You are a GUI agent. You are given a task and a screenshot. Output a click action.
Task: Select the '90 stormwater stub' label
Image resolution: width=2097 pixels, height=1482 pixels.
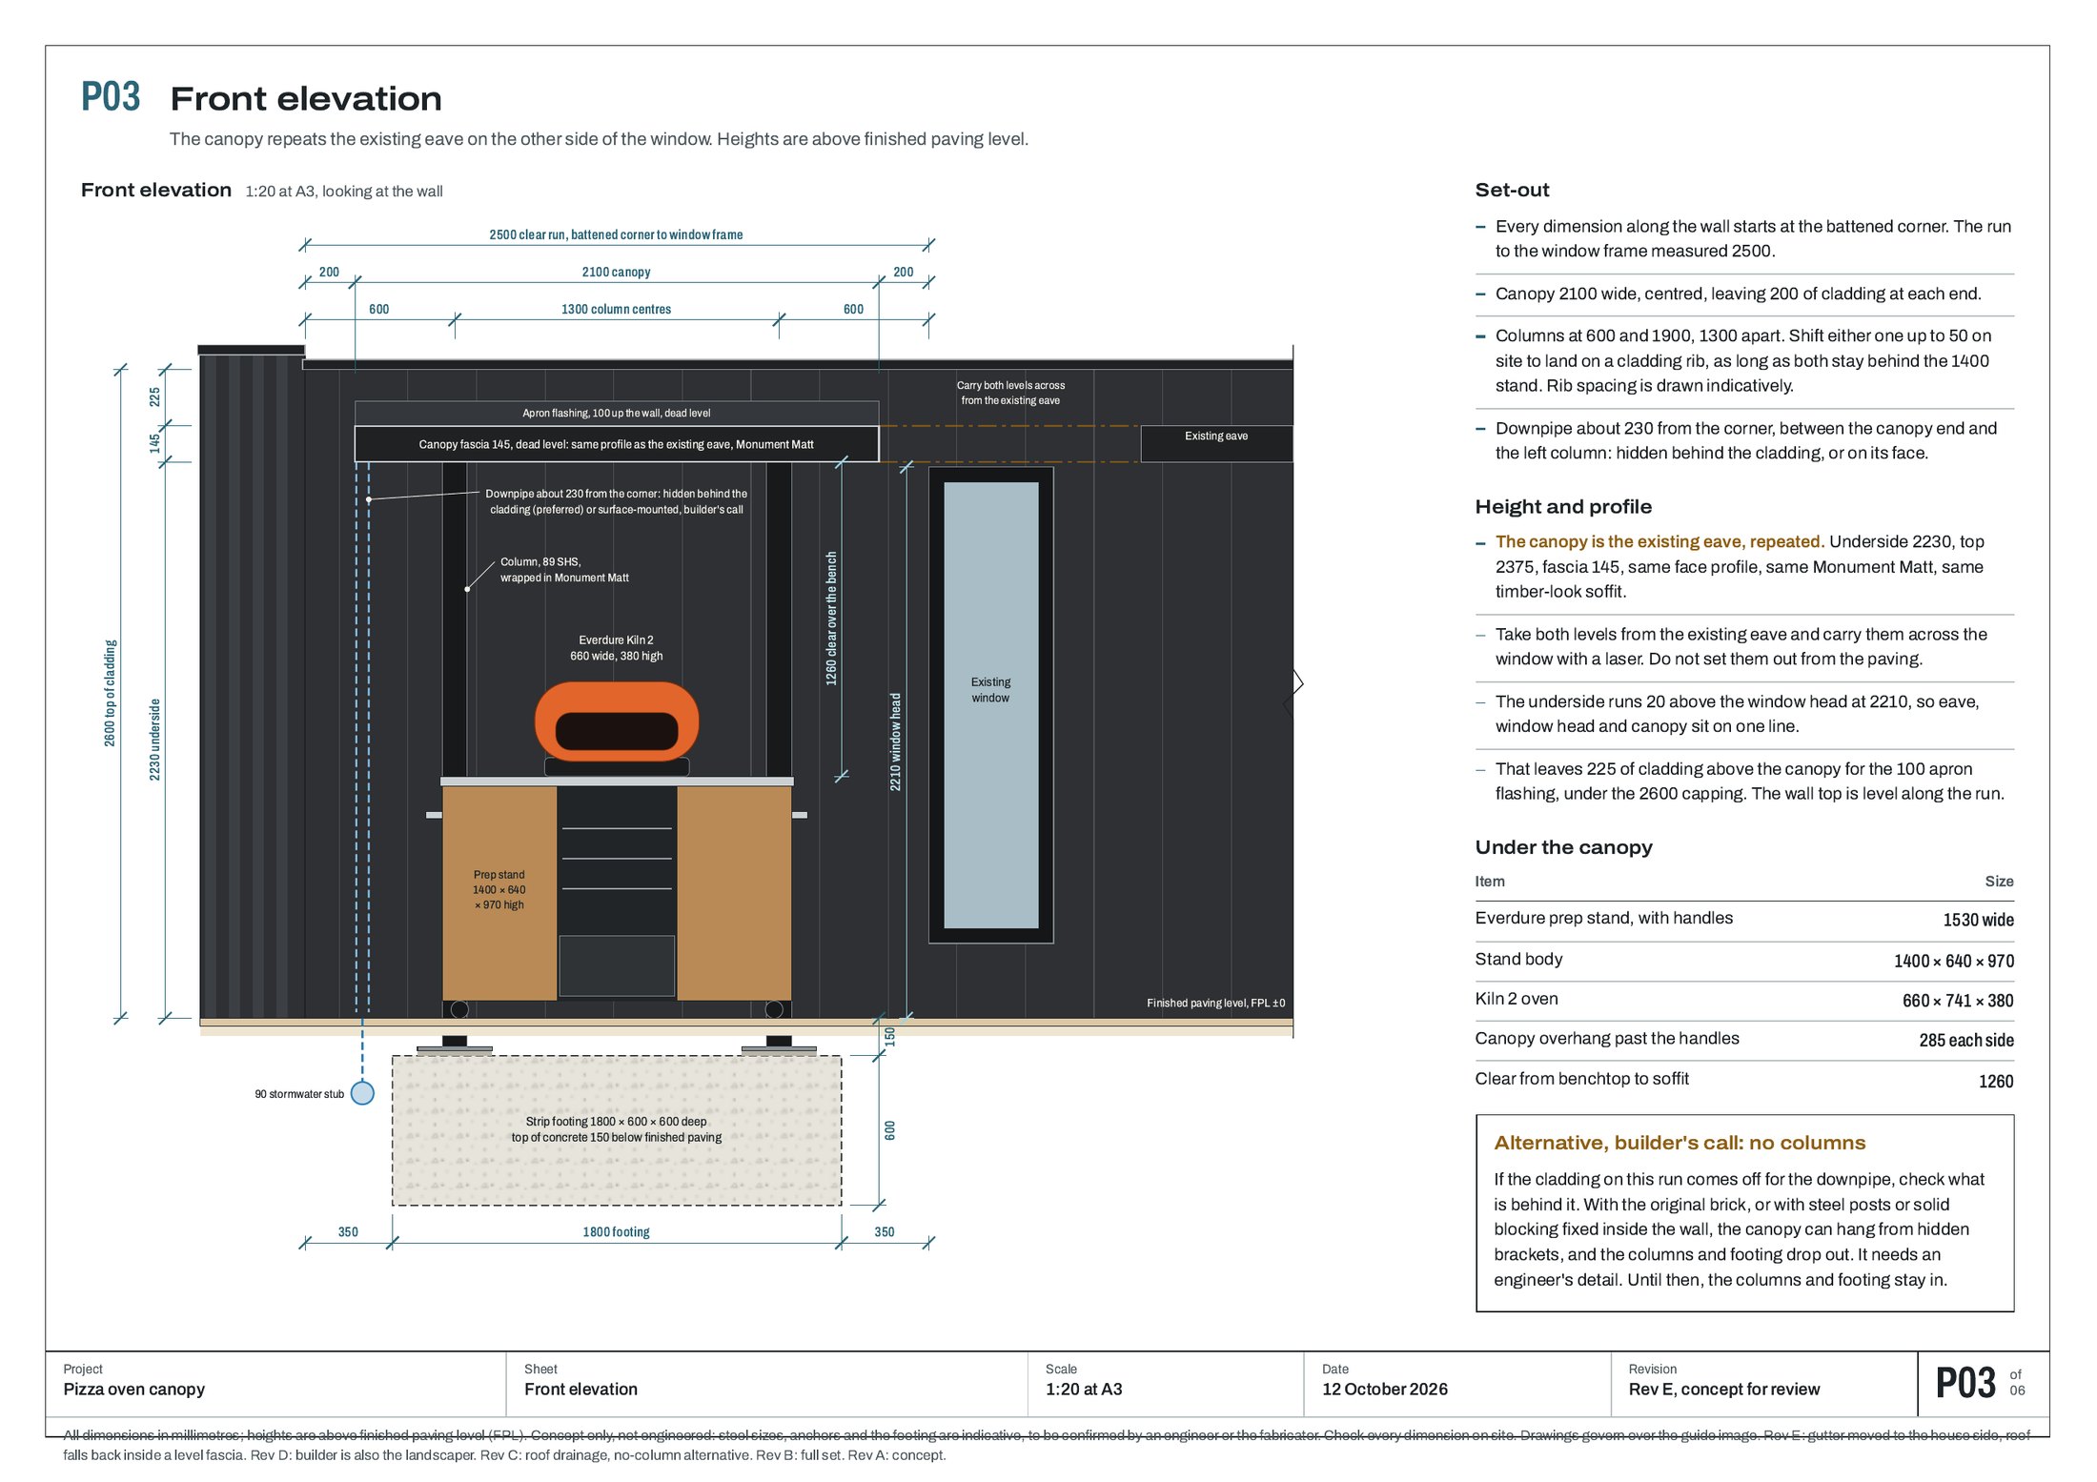(299, 1094)
